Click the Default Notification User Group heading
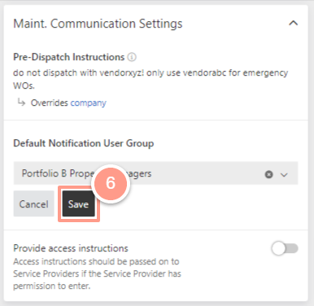The height and width of the screenshot is (306, 314). (84, 143)
